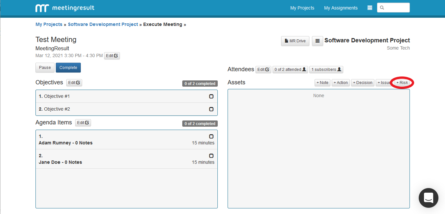Mark Objective #2 as completed
Screen dimensions: 445x214
211,109
